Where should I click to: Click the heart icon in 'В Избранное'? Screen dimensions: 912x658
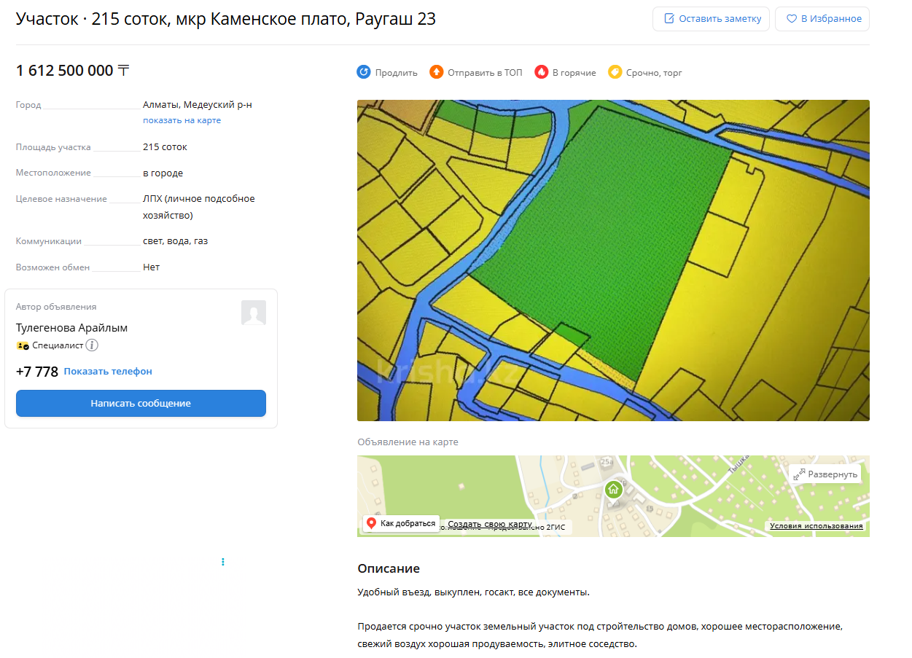point(791,19)
